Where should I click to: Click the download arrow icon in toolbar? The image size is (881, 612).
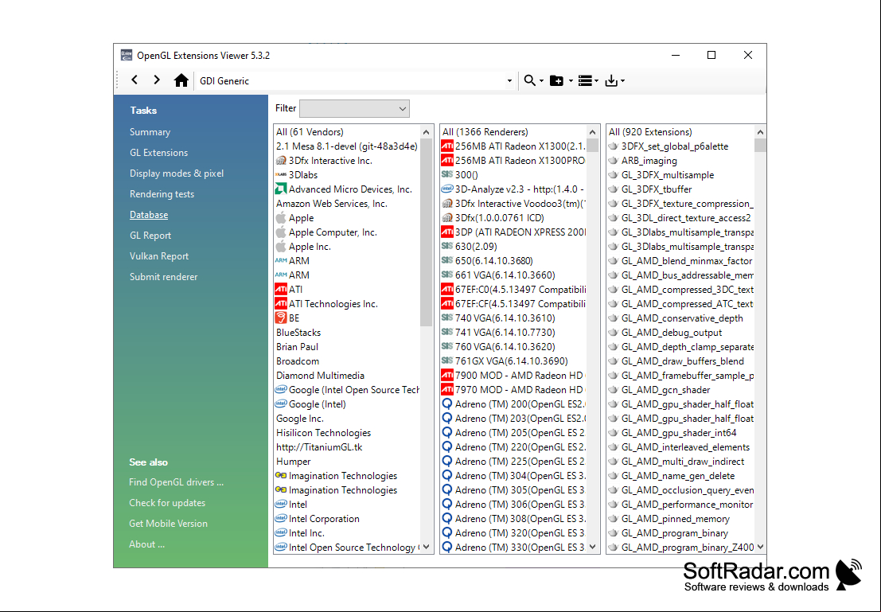pos(611,80)
